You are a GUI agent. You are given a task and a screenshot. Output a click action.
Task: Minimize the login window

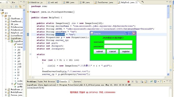126,33
